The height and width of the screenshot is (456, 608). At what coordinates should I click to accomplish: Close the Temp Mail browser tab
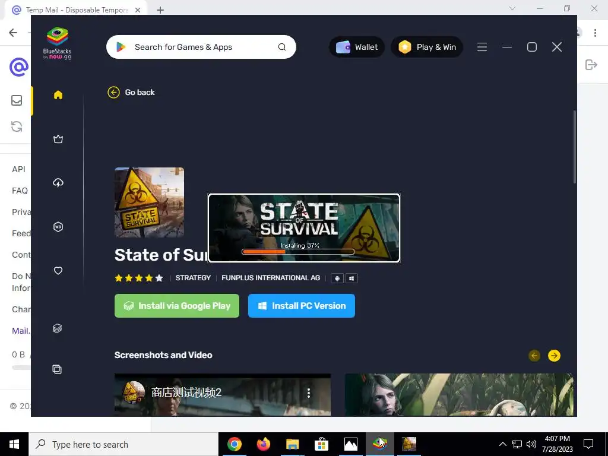click(138, 10)
